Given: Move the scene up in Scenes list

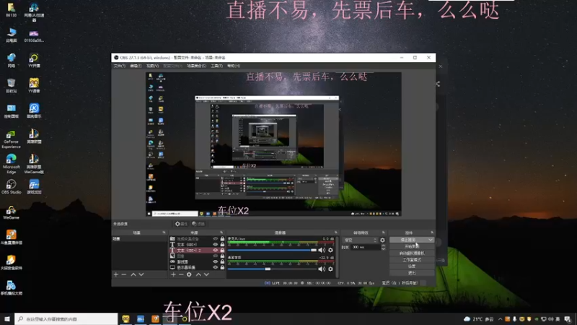Looking at the screenshot, I should [133, 274].
